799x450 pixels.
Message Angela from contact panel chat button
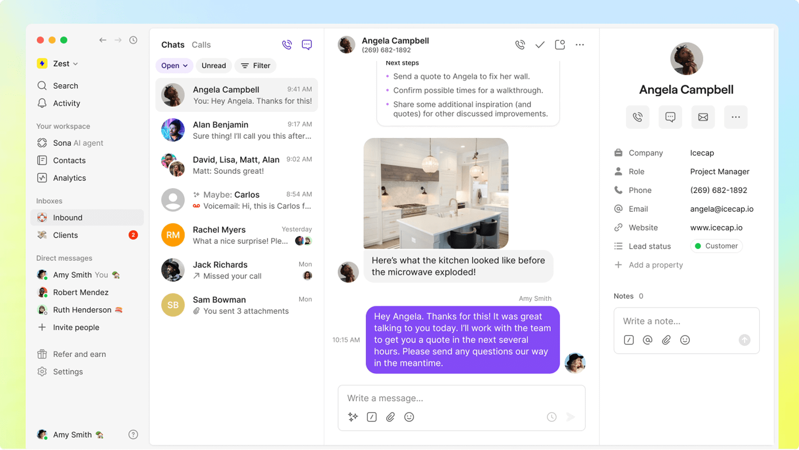coord(670,117)
